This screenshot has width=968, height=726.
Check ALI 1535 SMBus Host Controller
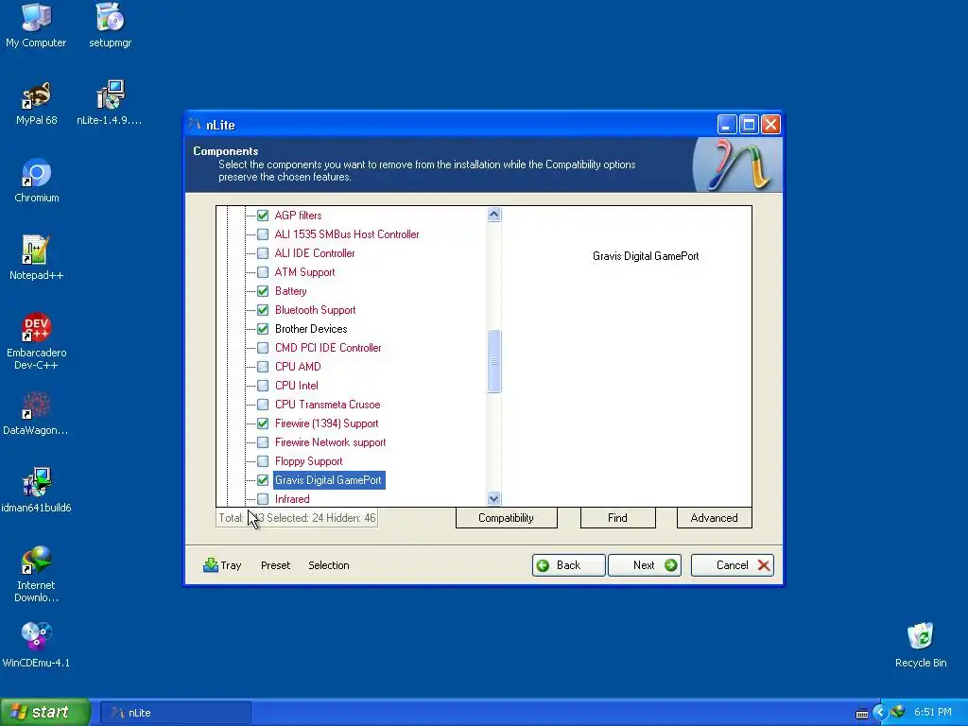coord(263,234)
